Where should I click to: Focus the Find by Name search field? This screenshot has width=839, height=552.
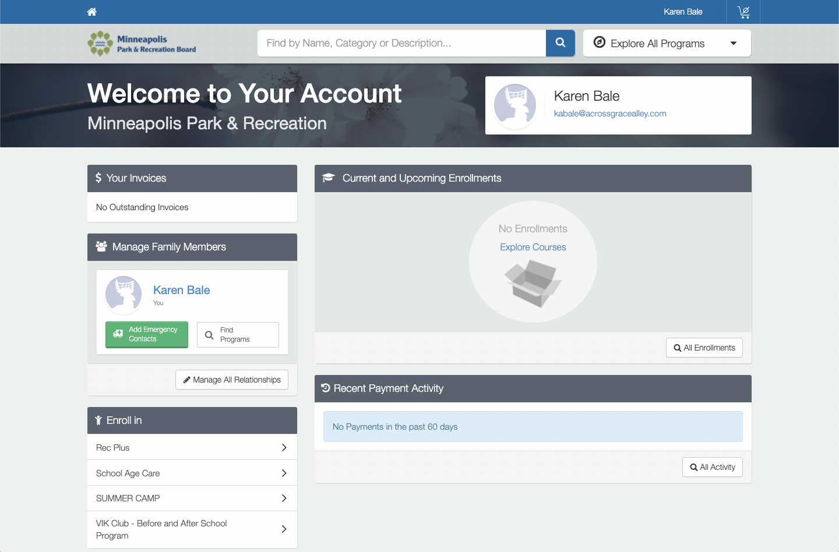401,43
